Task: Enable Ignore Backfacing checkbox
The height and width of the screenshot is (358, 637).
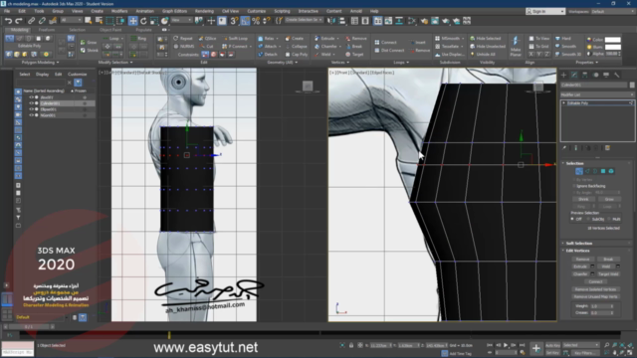Action: click(x=574, y=186)
